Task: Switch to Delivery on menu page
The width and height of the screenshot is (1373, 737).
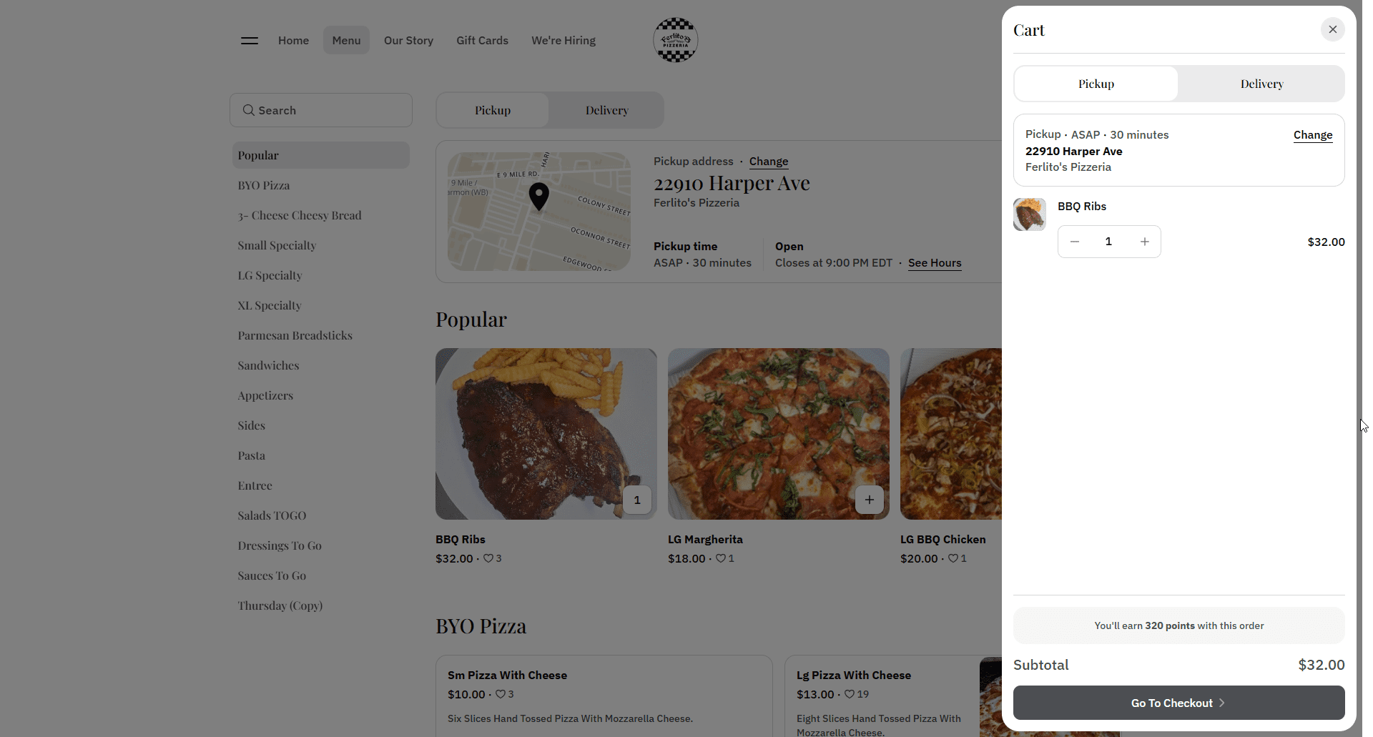Action: (x=606, y=110)
